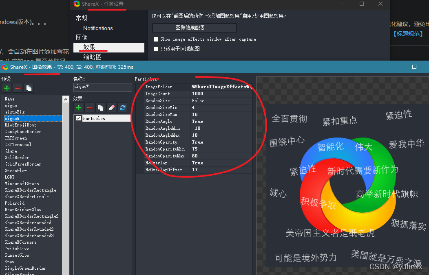The width and height of the screenshot is (429, 275).
Task: Add a new effect with green plus
Action: pyautogui.click(x=79, y=108)
